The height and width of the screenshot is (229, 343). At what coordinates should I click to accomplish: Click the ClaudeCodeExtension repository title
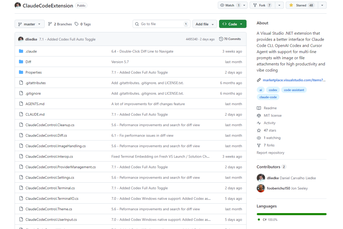point(48,5)
